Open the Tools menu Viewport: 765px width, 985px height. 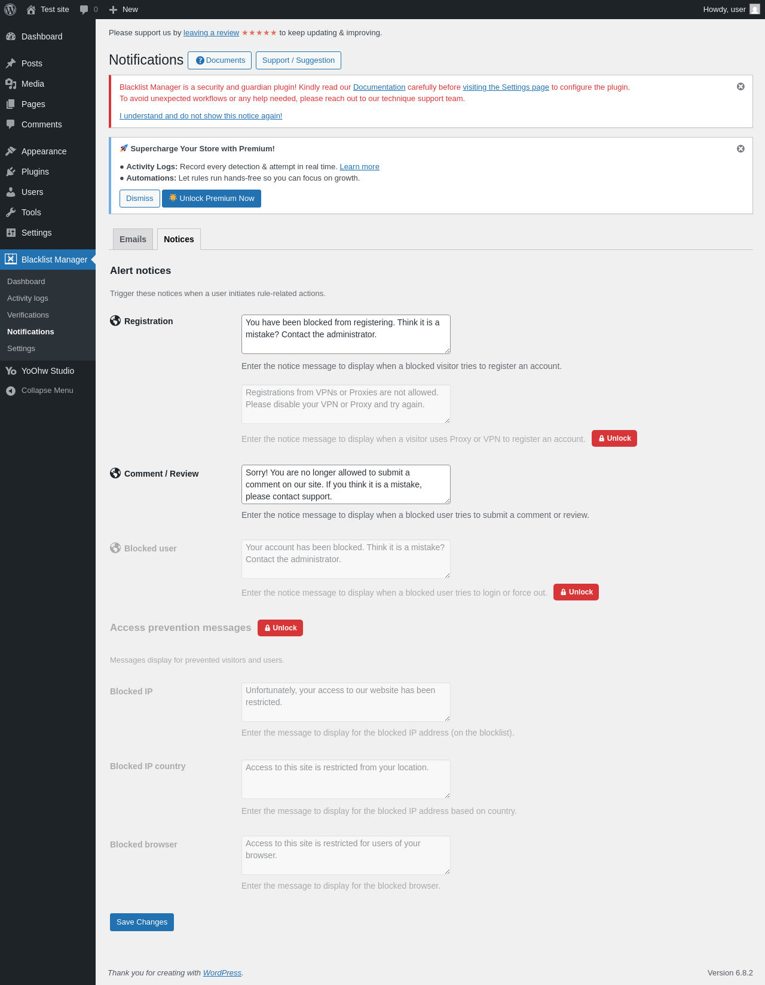[x=48, y=212]
